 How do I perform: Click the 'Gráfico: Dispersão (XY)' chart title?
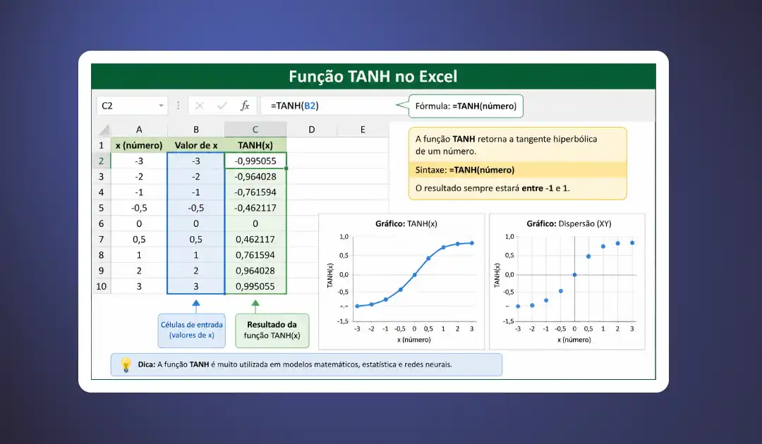click(569, 223)
